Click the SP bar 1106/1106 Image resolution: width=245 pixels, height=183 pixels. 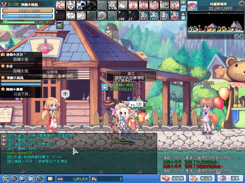tap(28, 16)
